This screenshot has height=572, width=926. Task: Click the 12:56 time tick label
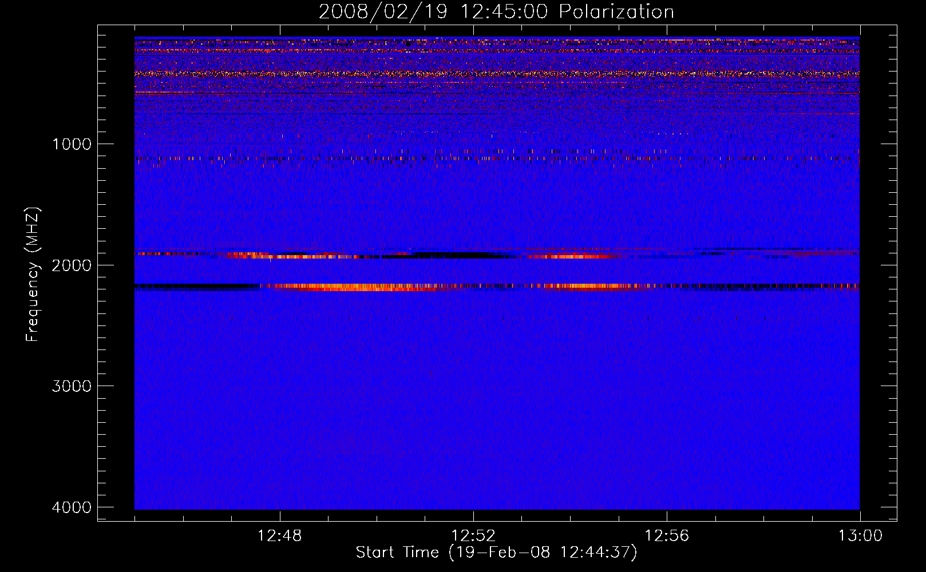[667, 536]
